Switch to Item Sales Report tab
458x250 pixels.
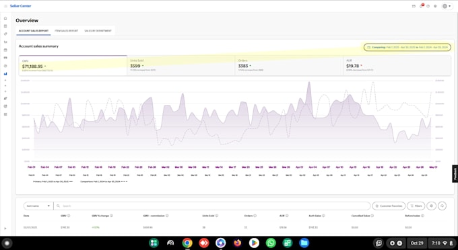[x=66, y=31]
